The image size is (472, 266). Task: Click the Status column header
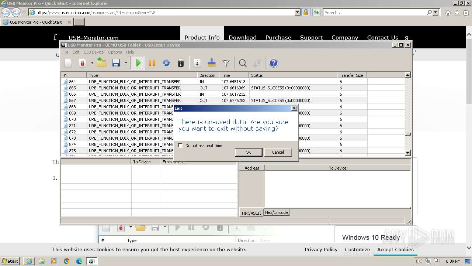[x=294, y=75]
